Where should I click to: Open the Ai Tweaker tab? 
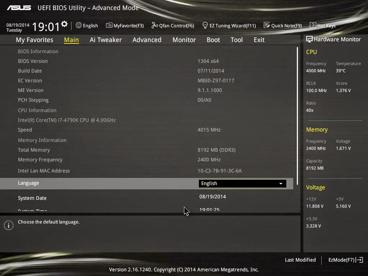pyautogui.click(x=106, y=40)
